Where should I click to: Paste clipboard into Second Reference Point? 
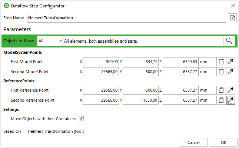point(221,100)
